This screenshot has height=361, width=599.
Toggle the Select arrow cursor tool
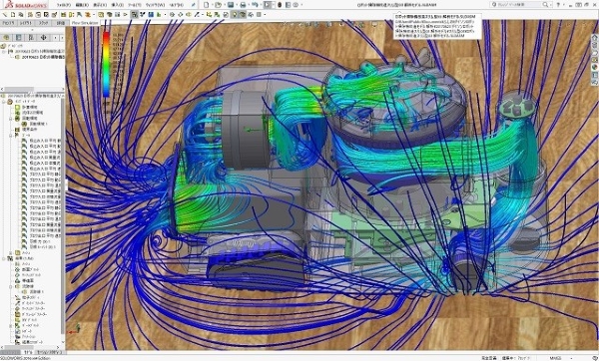(x=268, y=5)
